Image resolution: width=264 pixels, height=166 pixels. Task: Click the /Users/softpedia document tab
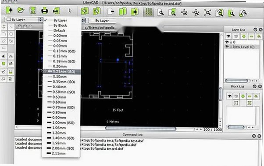click(100, 28)
